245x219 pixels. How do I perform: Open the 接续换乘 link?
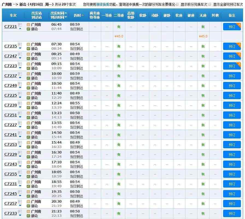[x=103, y=4]
